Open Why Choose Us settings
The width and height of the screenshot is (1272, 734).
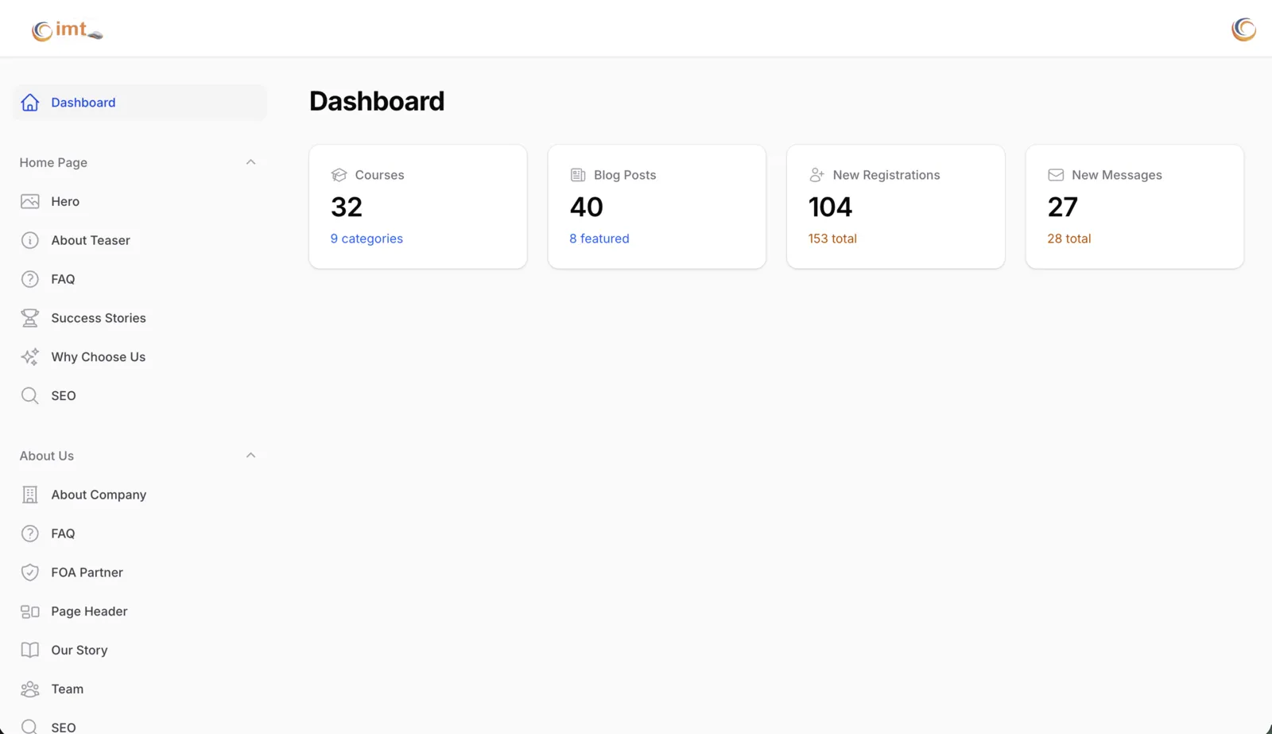tap(140, 357)
